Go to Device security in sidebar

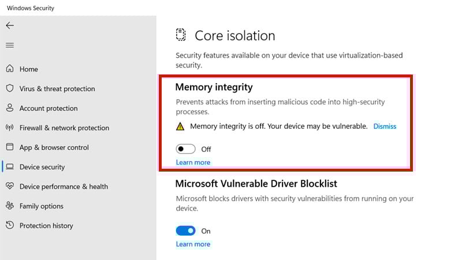tap(42, 167)
